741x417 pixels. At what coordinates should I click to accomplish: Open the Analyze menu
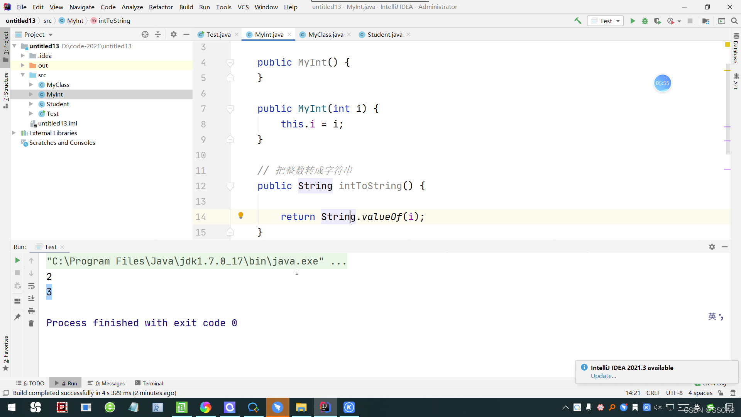coord(132,7)
